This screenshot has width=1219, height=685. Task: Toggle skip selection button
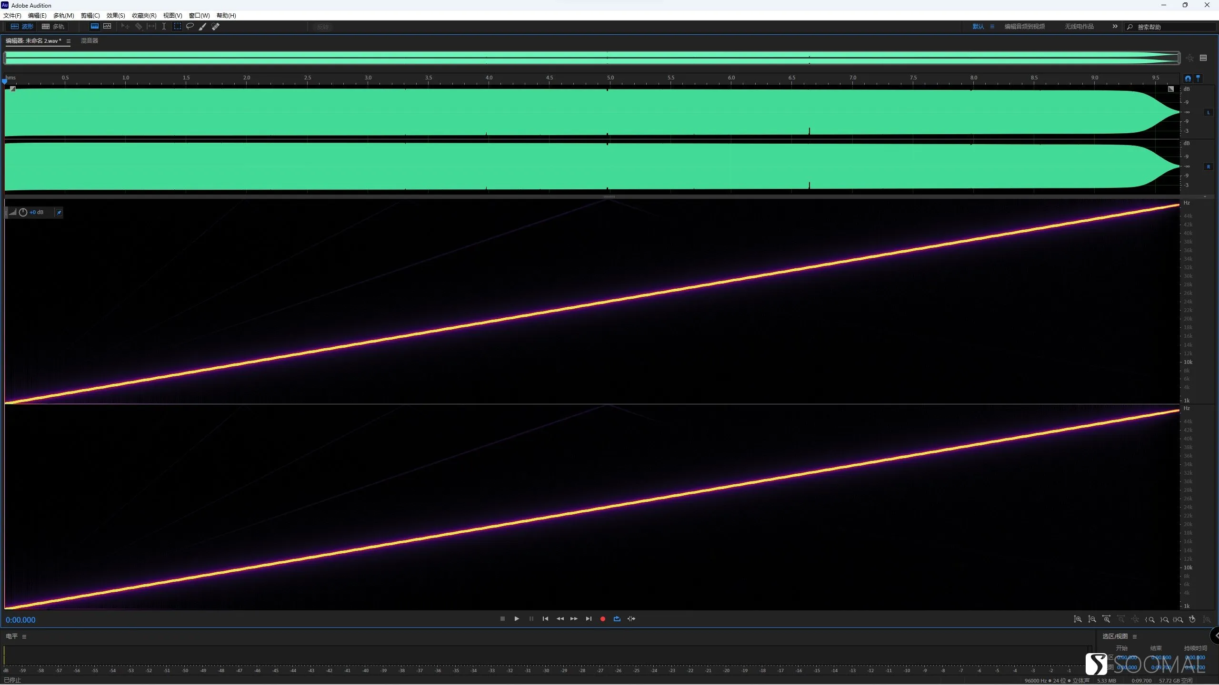[631, 619]
